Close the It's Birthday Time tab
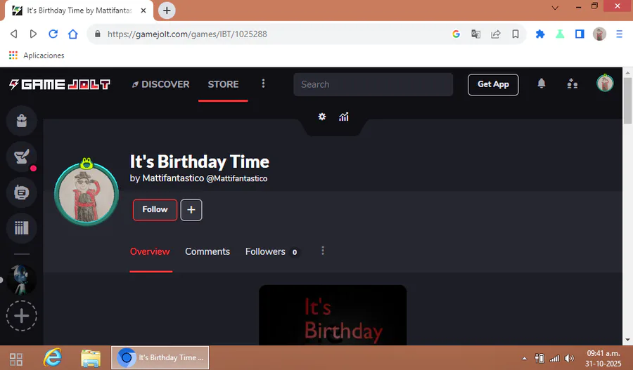Screen dimensions: 633x370 (x=143, y=11)
